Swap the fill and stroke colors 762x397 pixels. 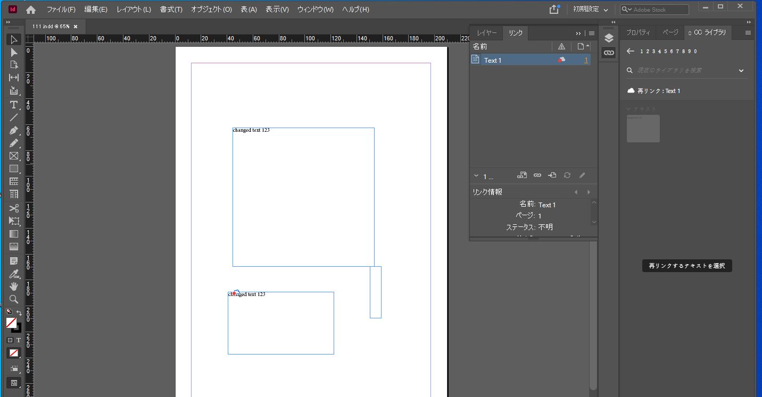19,314
